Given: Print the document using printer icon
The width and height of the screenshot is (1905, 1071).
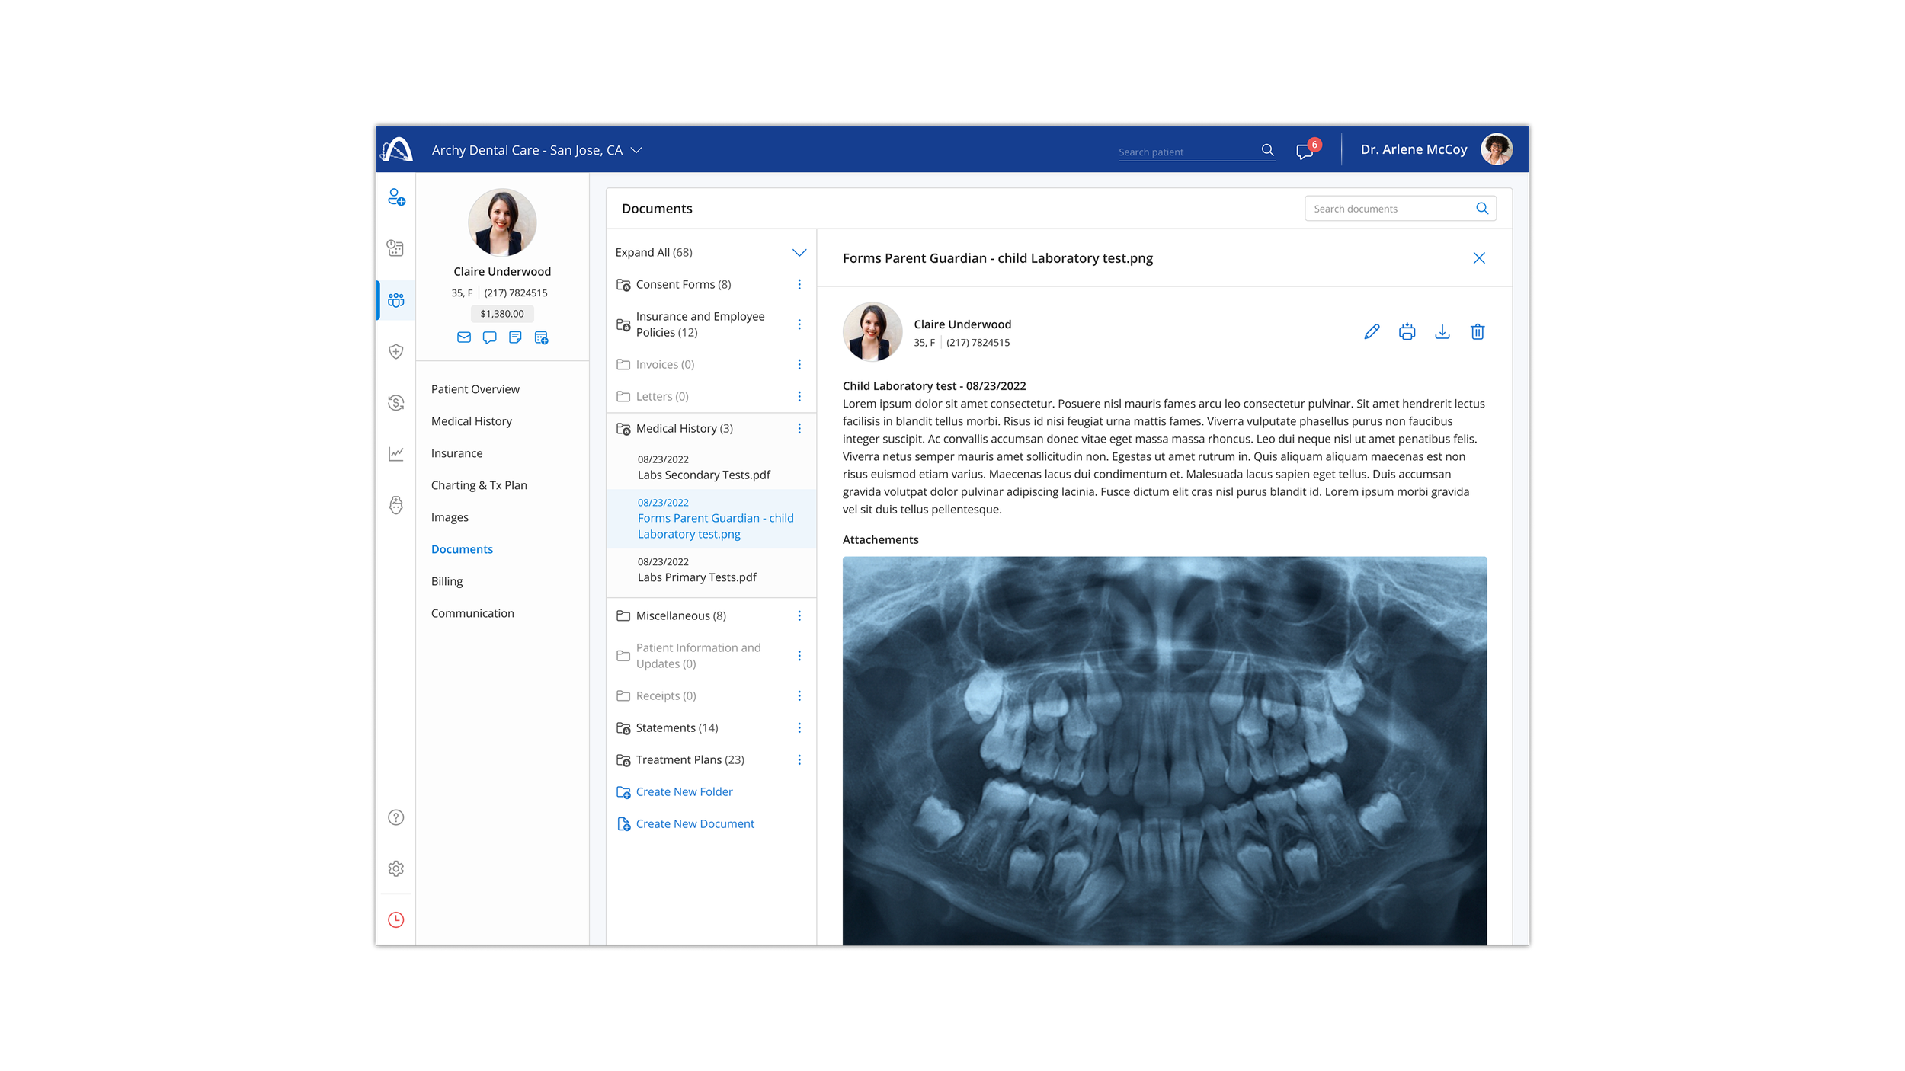Looking at the screenshot, I should pos(1407,331).
